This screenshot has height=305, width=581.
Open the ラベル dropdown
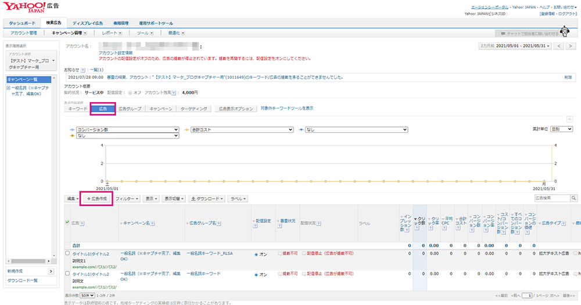238,198
